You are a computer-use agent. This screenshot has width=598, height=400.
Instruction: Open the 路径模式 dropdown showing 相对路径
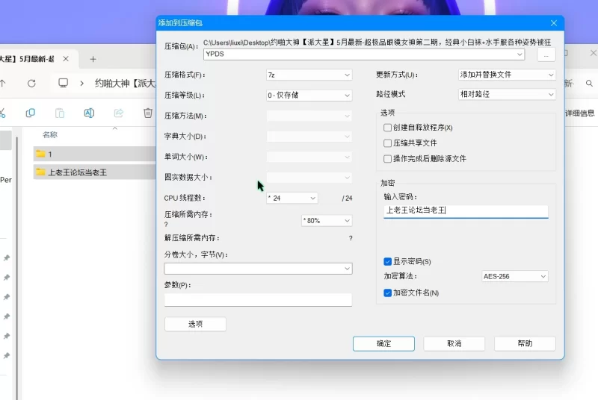(x=507, y=94)
